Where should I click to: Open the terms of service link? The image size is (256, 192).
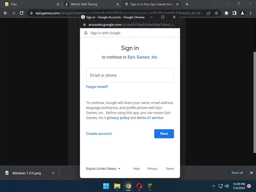click(150, 118)
